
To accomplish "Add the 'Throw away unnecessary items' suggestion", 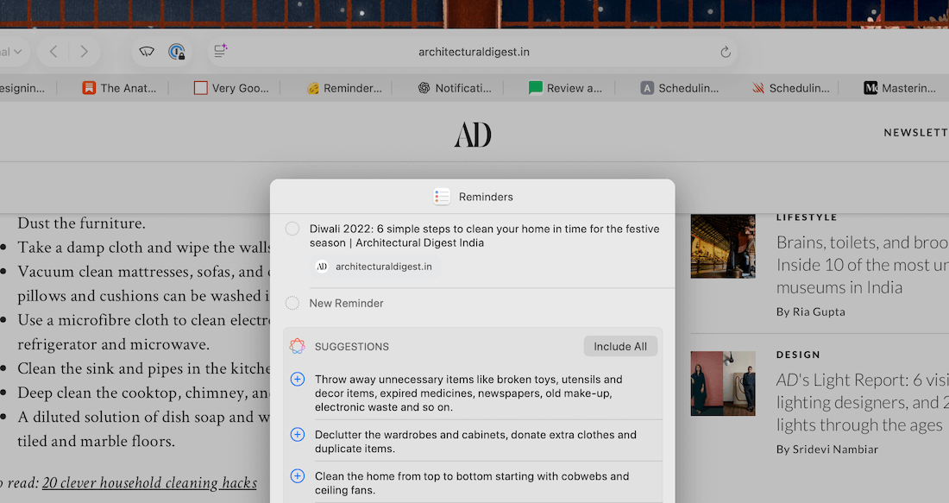I will [298, 380].
